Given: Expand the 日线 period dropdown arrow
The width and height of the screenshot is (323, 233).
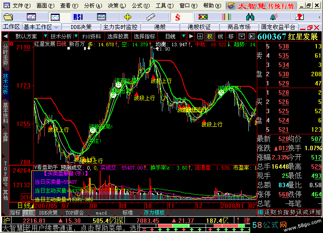Looking at the screenshot, I should (x=183, y=37).
